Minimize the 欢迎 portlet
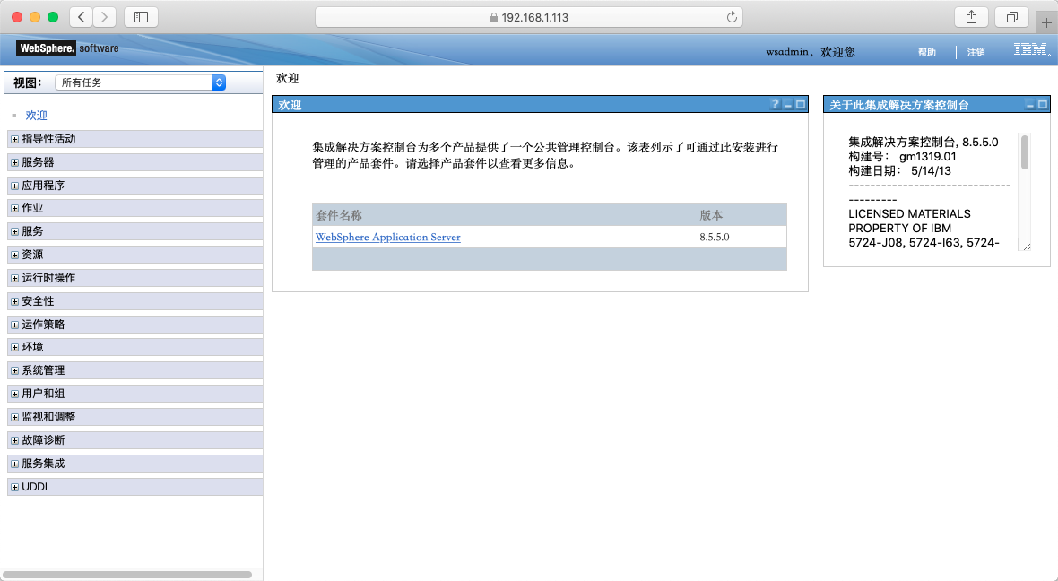 click(x=787, y=105)
